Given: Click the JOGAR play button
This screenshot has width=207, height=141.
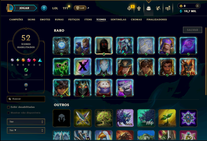Looking at the screenshot, I should [24, 8].
